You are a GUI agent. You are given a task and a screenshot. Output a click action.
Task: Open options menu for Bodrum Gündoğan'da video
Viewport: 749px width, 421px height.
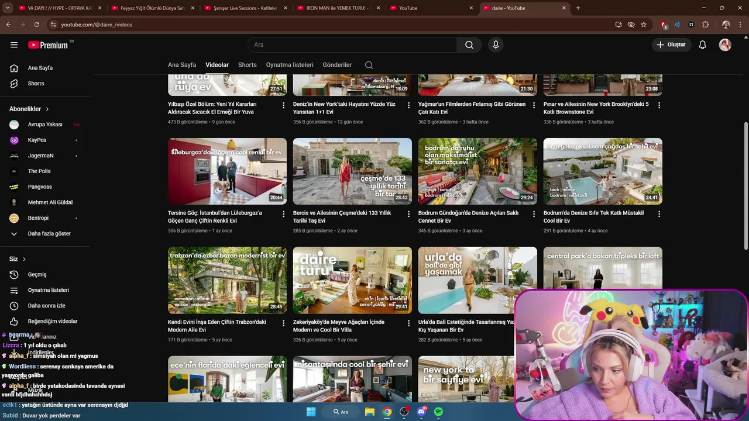(534, 214)
